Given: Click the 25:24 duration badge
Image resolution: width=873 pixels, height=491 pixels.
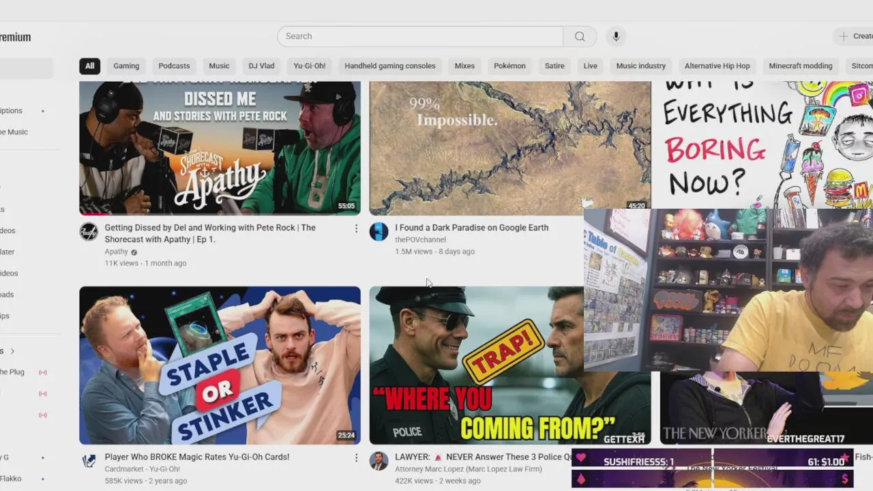Looking at the screenshot, I should click(346, 435).
